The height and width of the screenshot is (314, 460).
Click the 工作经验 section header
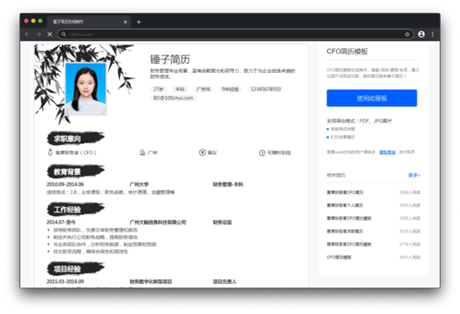[76, 210]
